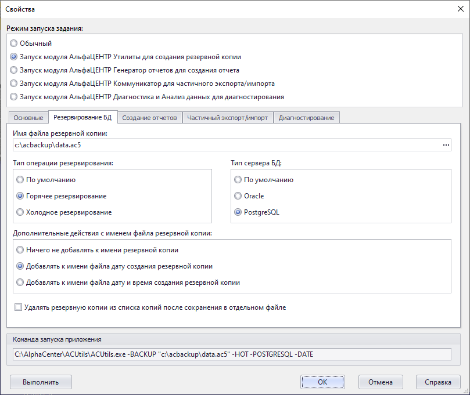Choose Коммуникатор partial export/import mode
This screenshot has height=395, width=470.
tap(14, 84)
